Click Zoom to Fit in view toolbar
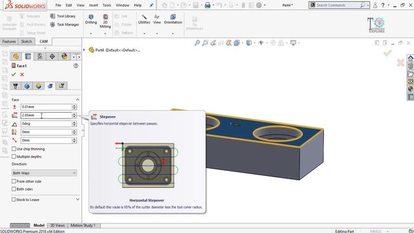414x233 pixels. (x=197, y=43)
